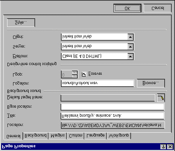Click the background sound Location field
This screenshot has height=151, width=175.
click(97, 83)
